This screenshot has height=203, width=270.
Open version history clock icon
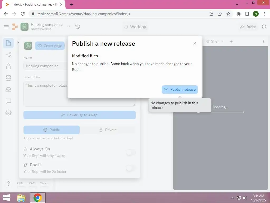click(x=78, y=27)
